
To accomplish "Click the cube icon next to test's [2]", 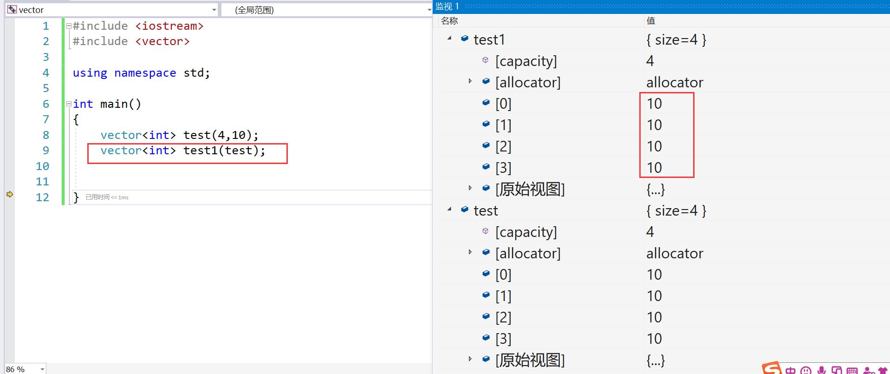I will pos(486,316).
